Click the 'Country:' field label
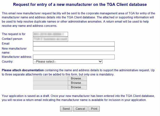The height and width of the screenshot is (116, 160). [x=7, y=61]
